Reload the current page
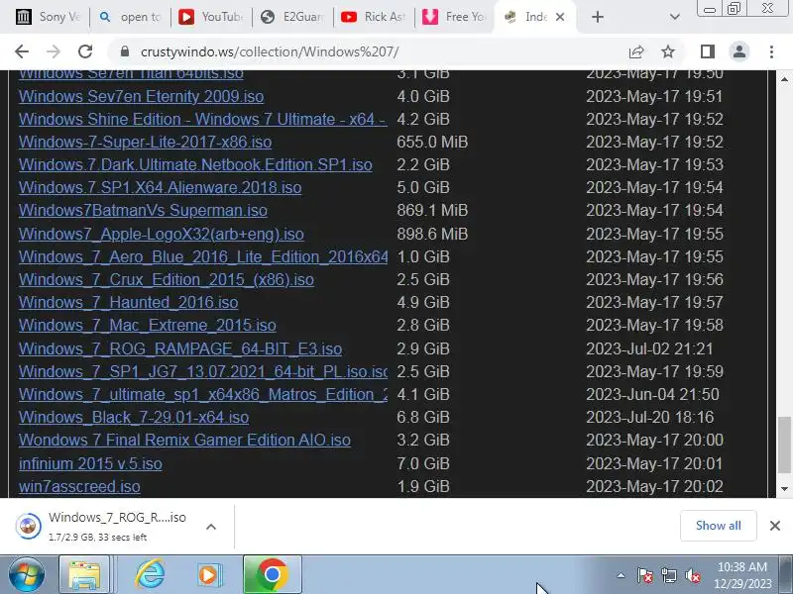Screen dimensions: 793x594 tap(85, 51)
